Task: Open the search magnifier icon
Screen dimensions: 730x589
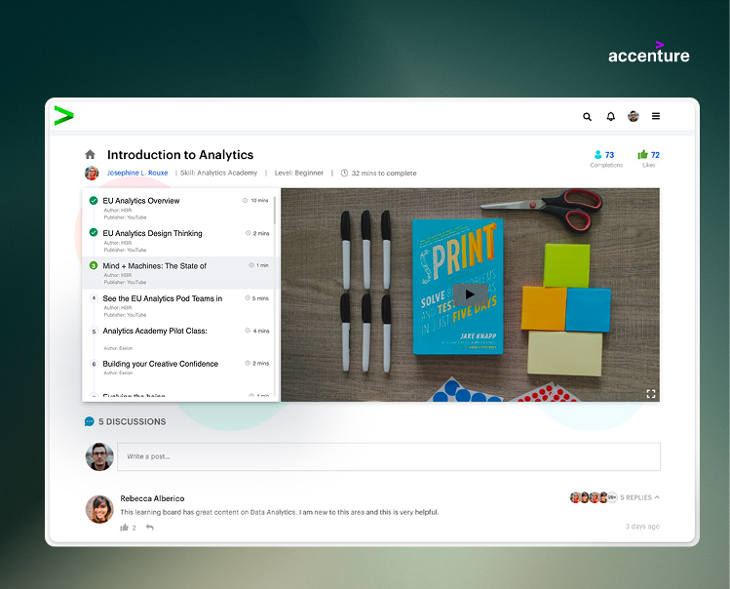Action: click(x=587, y=116)
